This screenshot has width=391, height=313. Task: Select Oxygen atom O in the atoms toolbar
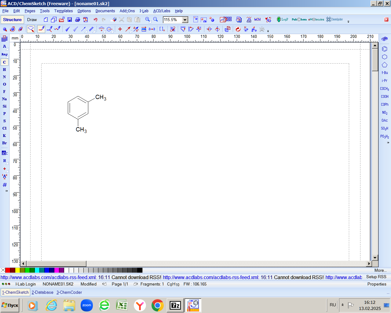[5, 84]
